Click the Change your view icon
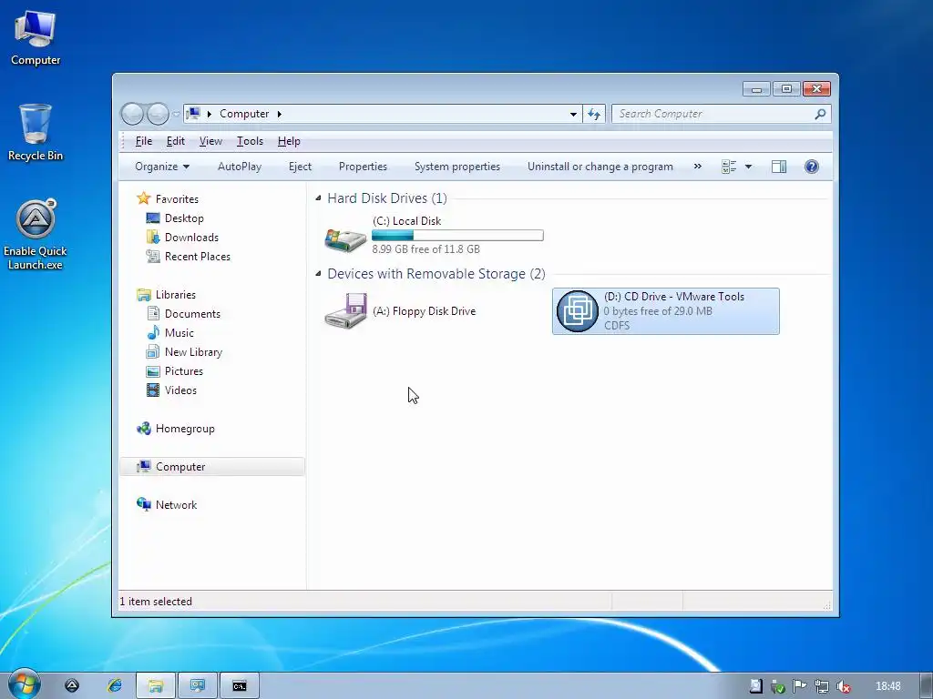This screenshot has height=699, width=933. (729, 167)
